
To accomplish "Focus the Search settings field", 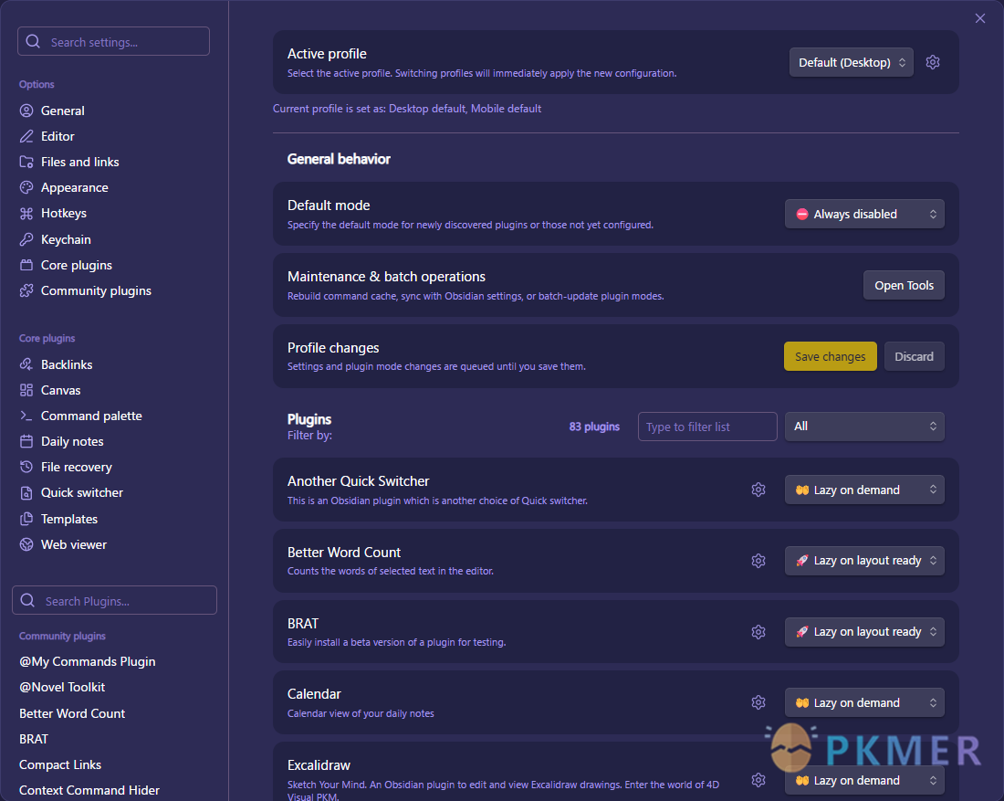I will pos(113,42).
